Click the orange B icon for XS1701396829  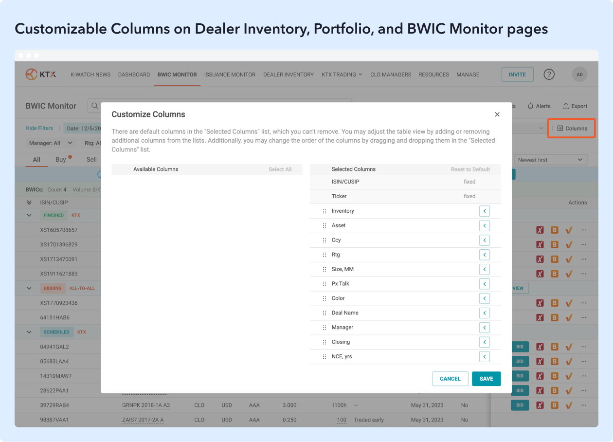554,244
